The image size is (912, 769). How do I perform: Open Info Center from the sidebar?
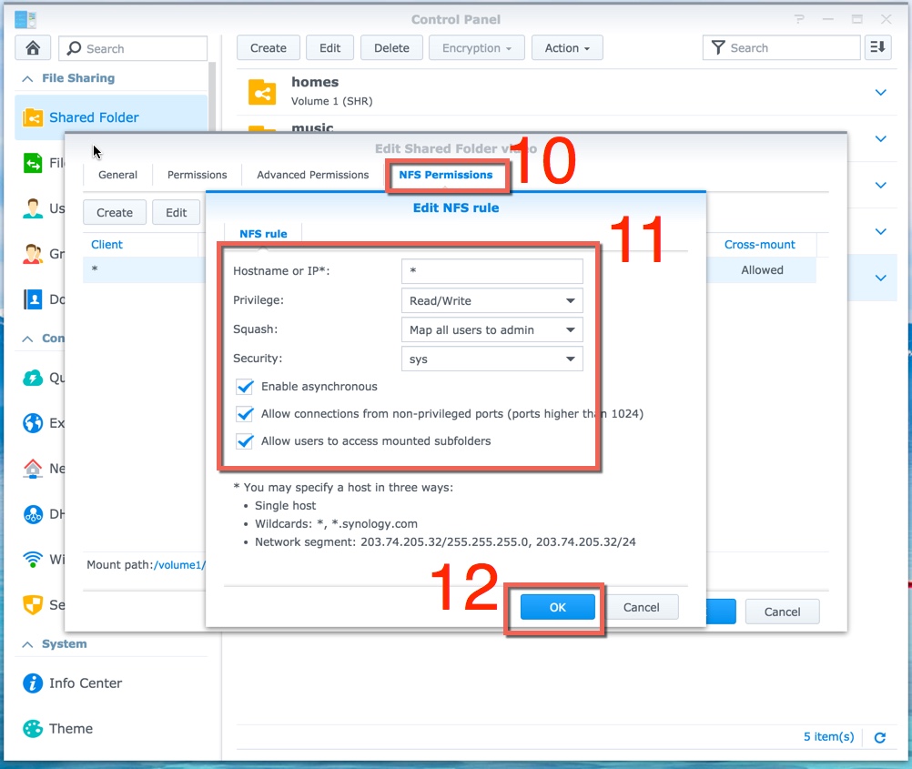pyautogui.click(x=33, y=683)
